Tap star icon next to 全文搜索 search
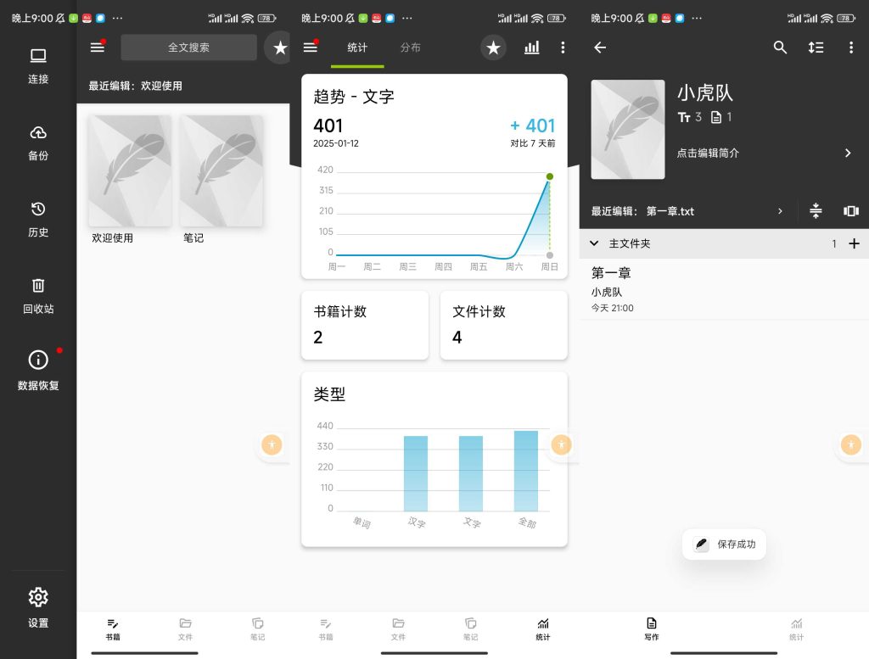The width and height of the screenshot is (869, 659). [x=278, y=47]
